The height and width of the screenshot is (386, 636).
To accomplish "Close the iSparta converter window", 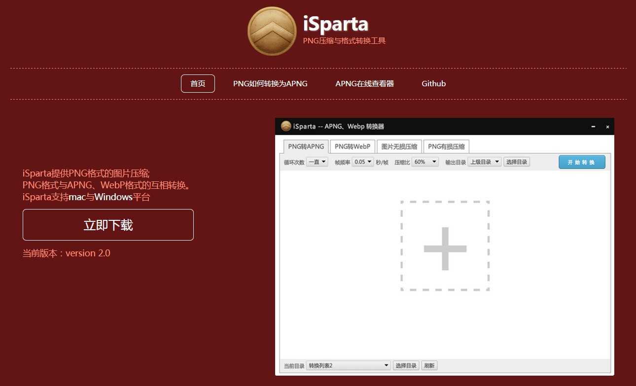I will 607,127.
